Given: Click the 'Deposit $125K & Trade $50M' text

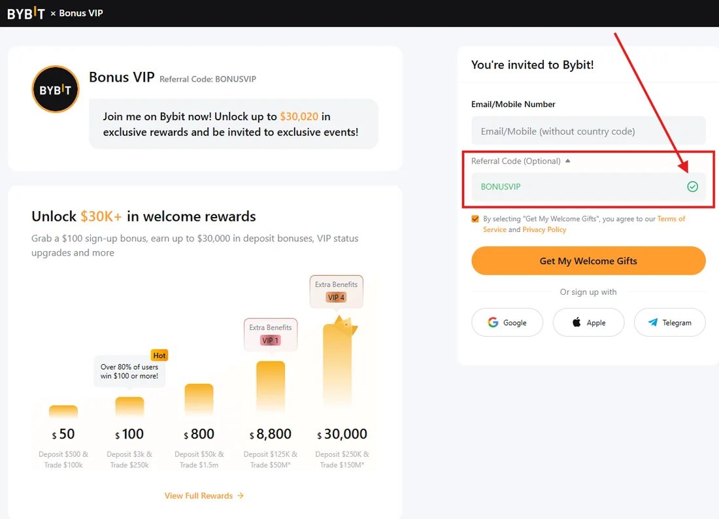Looking at the screenshot, I should tap(271, 460).
